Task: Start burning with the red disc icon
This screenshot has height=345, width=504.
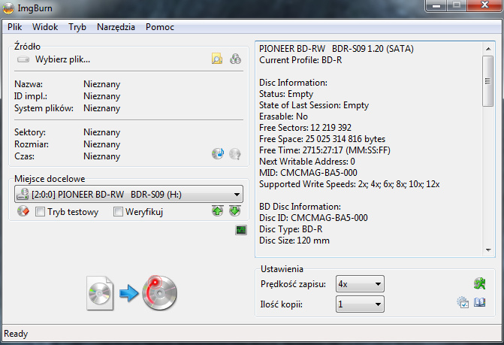Action: [x=159, y=292]
